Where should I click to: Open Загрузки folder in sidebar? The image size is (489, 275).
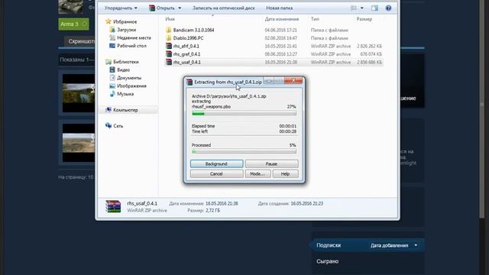(126, 30)
